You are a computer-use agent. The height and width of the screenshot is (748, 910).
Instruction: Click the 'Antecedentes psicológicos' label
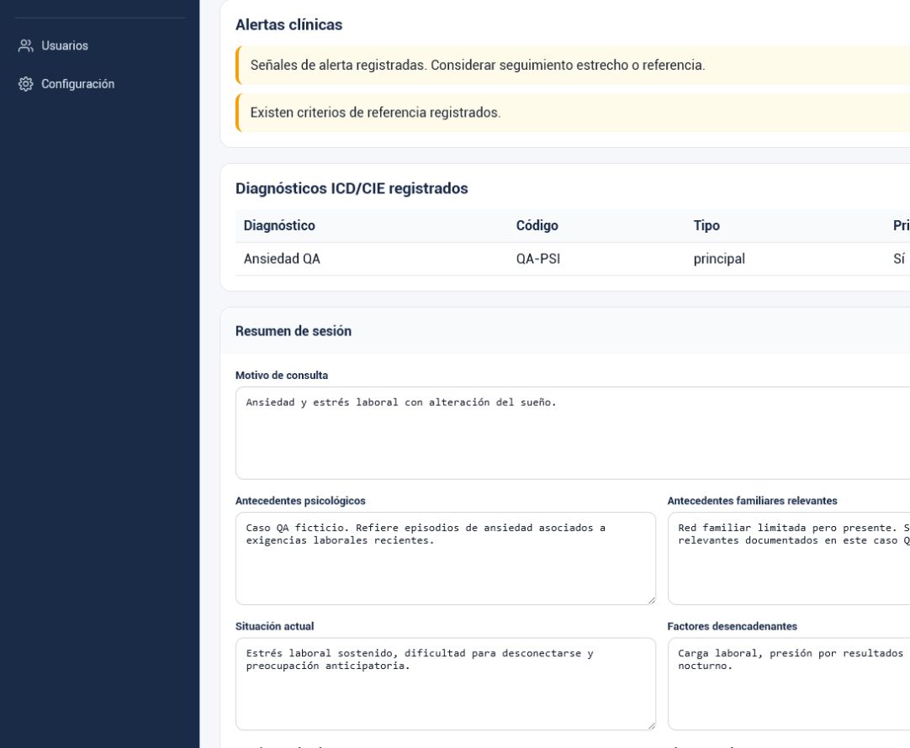point(300,501)
